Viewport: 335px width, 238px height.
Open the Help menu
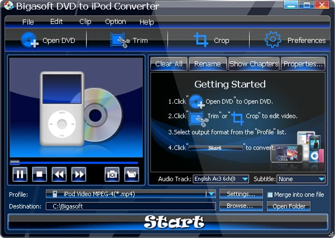coord(146,22)
